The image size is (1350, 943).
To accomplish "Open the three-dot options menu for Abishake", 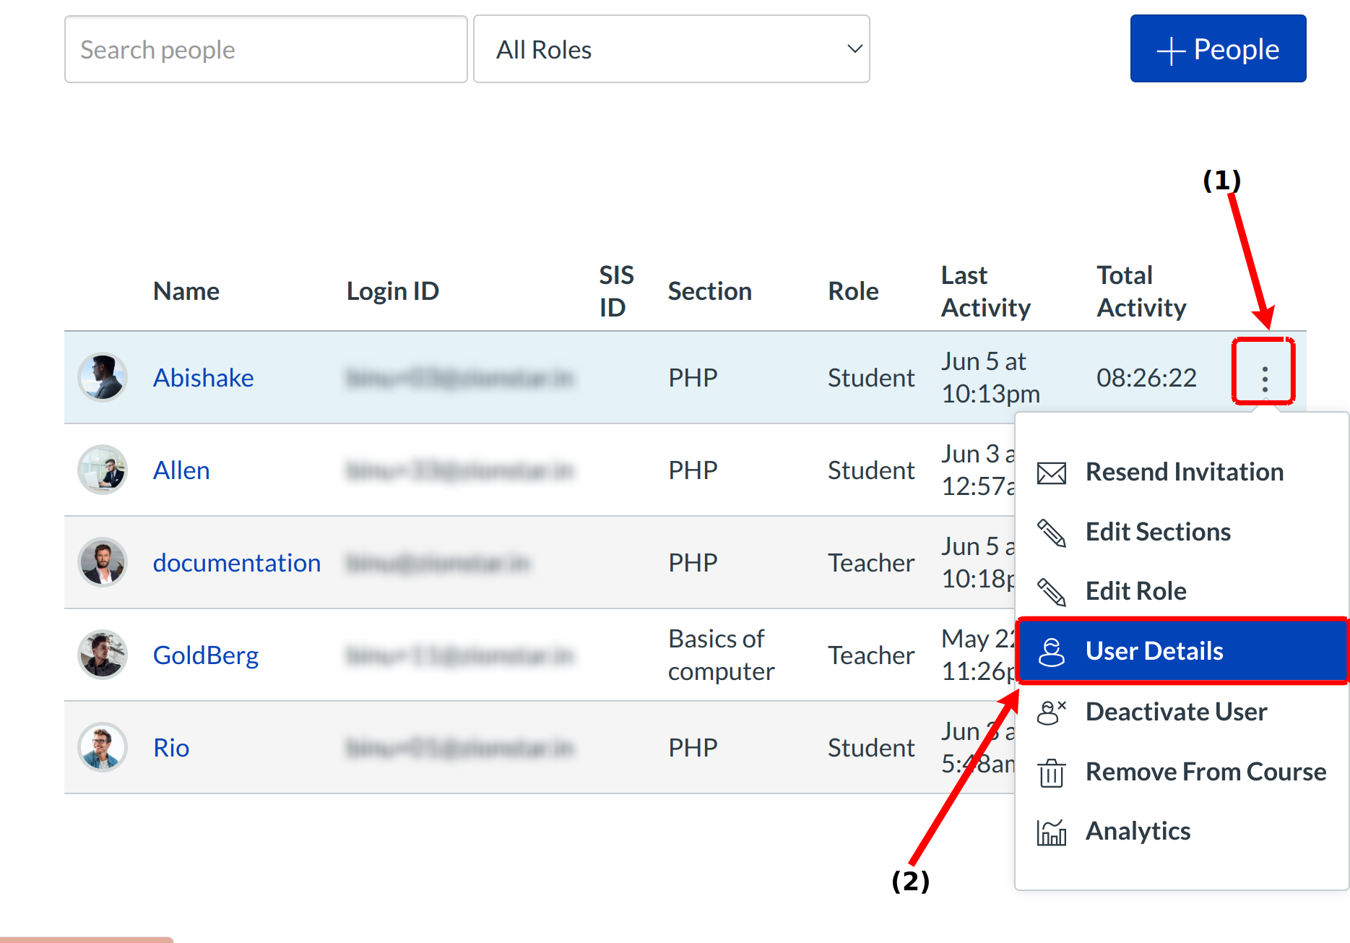I will pyautogui.click(x=1264, y=378).
